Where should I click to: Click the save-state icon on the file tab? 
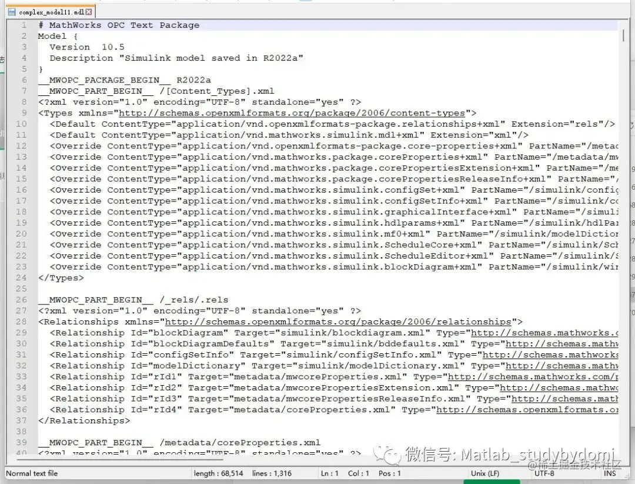pyautogui.click(x=12, y=12)
